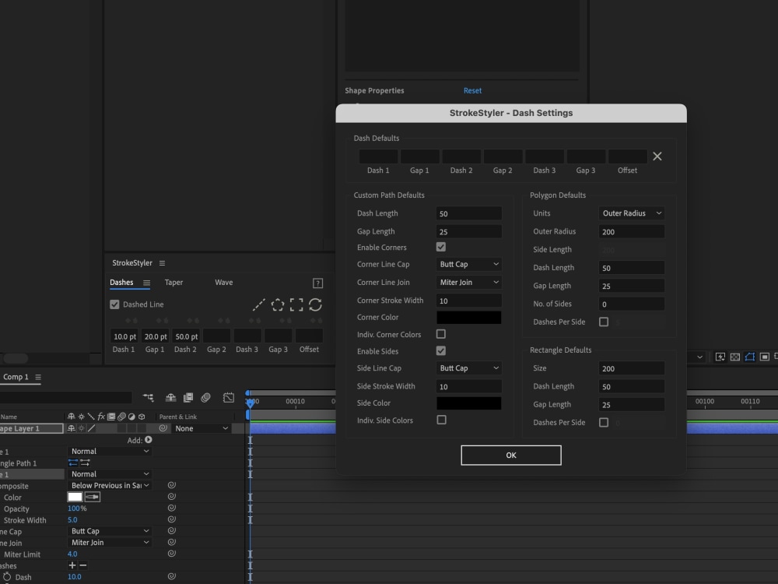Viewport: 778px width, 584px height.
Task: Open the Corner Line Join dropdown
Action: [x=469, y=282]
